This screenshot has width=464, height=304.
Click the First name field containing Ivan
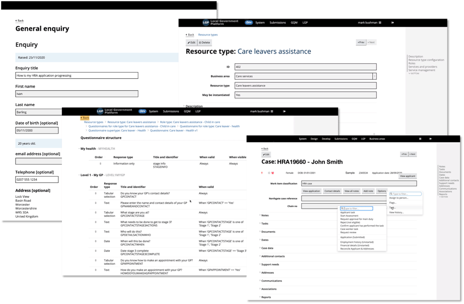[x=77, y=94]
